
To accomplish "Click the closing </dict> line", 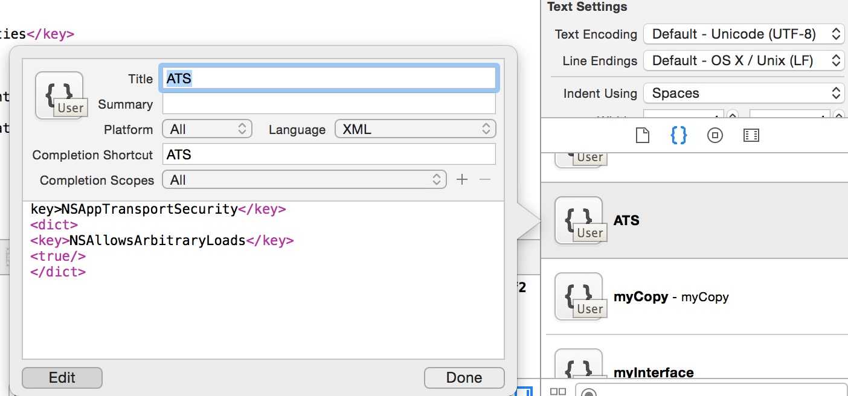I will tap(59, 272).
